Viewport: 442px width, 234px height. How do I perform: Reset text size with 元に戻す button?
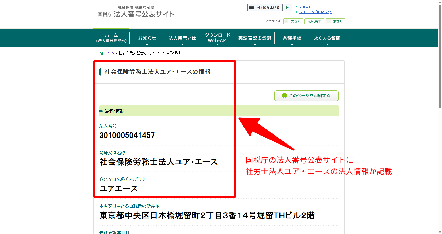[314, 21]
